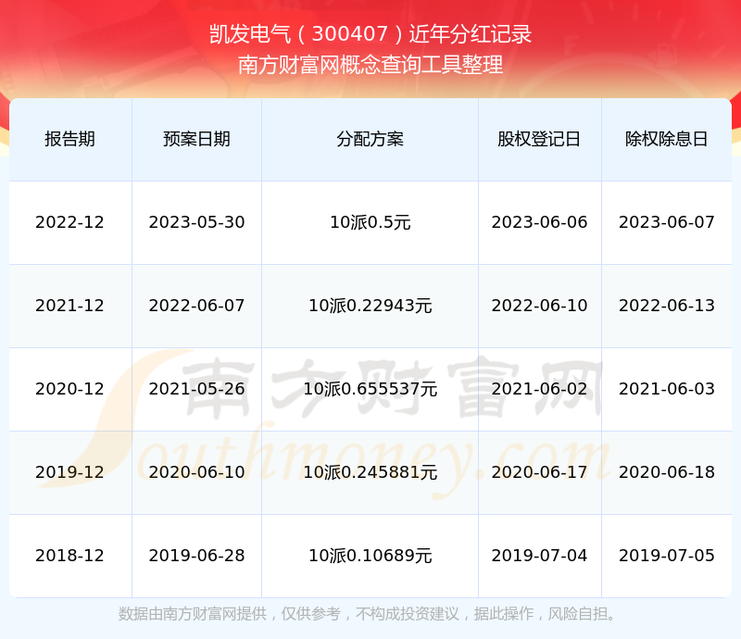Click plan date 2020-06-10
This screenshot has height=639, width=741.
point(196,471)
